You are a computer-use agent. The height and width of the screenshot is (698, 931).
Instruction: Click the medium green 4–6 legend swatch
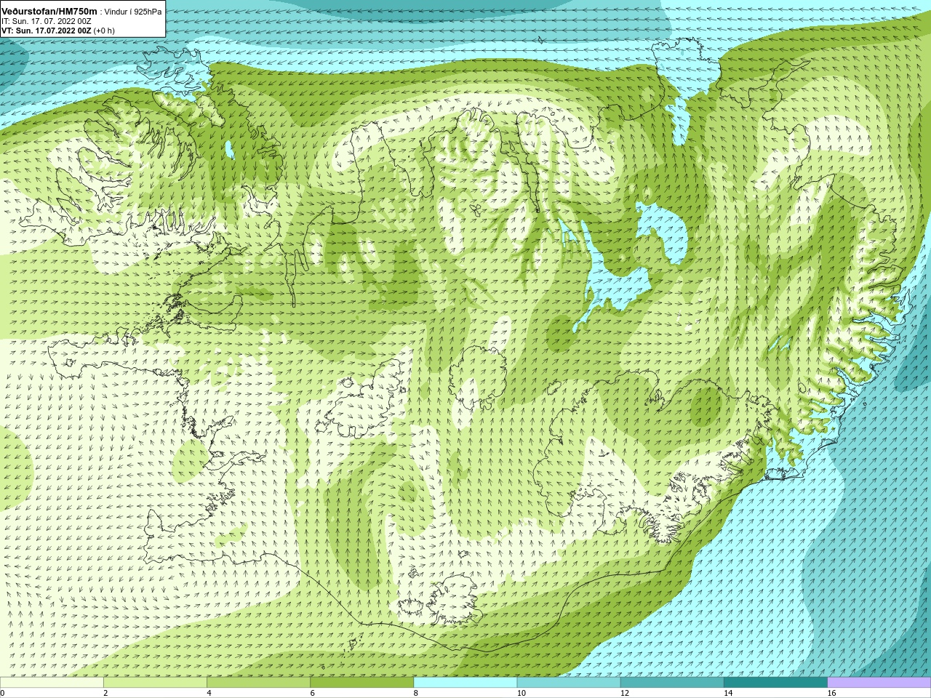tap(258, 683)
